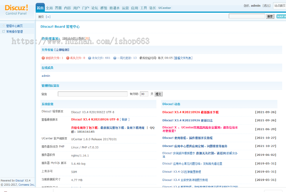Open 查看文件列表 link
This screenshot has width=286, height=192.
point(183,58)
